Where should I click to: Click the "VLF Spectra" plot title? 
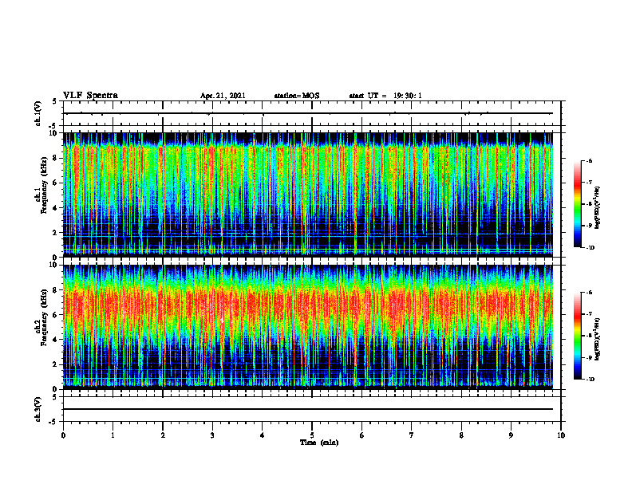click(x=90, y=96)
